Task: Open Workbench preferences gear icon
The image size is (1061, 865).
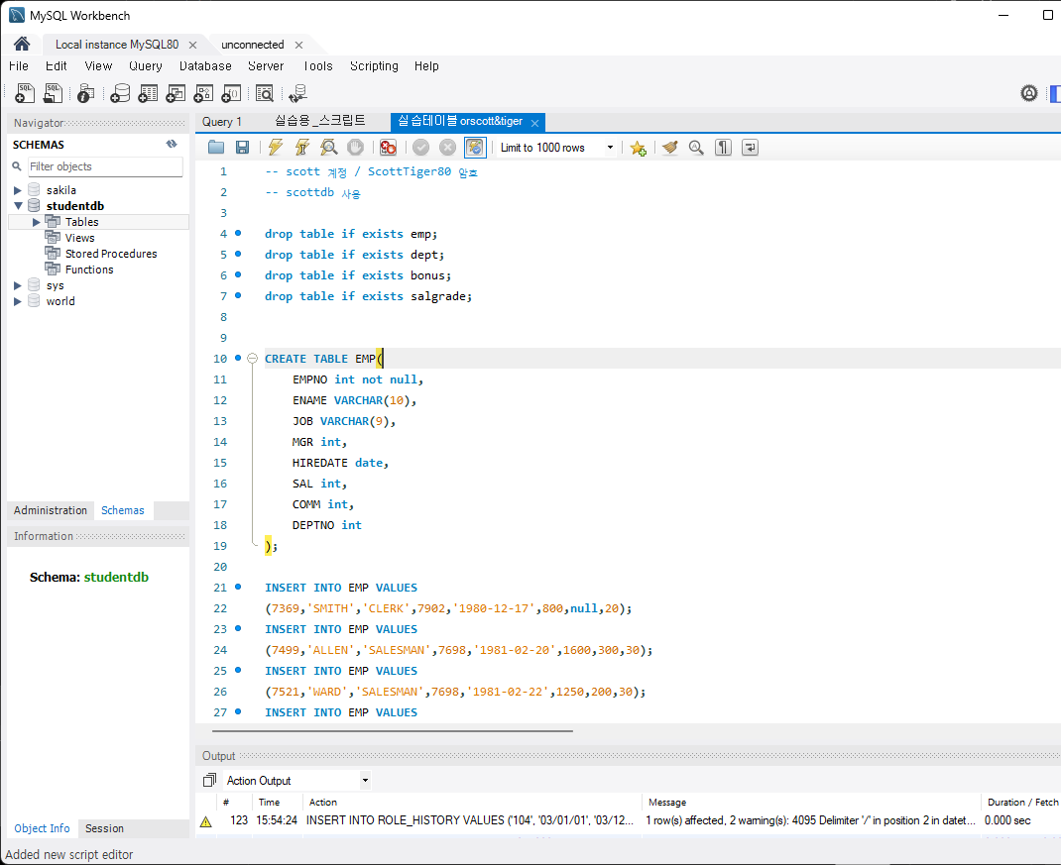Action: (1029, 93)
